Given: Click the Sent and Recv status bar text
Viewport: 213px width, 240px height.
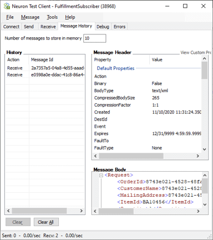Looking at the screenshot, I should 42,236.
